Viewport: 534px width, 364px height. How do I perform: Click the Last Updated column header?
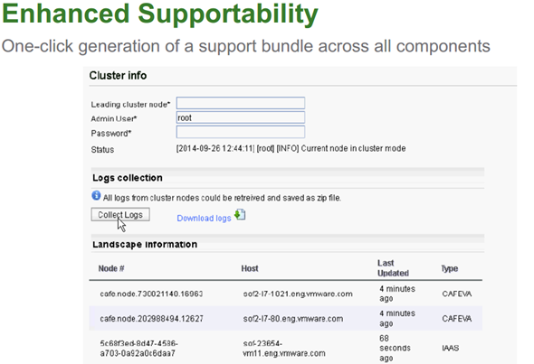pos(393,268)
